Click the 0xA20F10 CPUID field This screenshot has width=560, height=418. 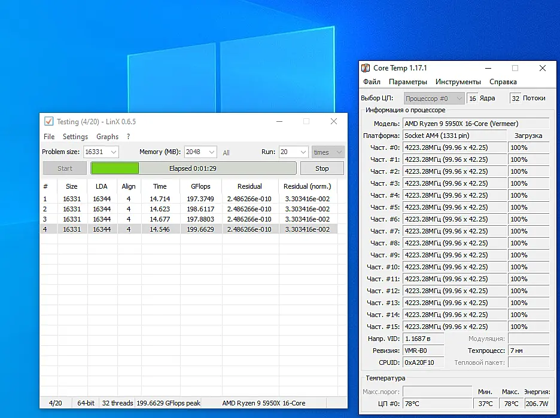point(423,362)
